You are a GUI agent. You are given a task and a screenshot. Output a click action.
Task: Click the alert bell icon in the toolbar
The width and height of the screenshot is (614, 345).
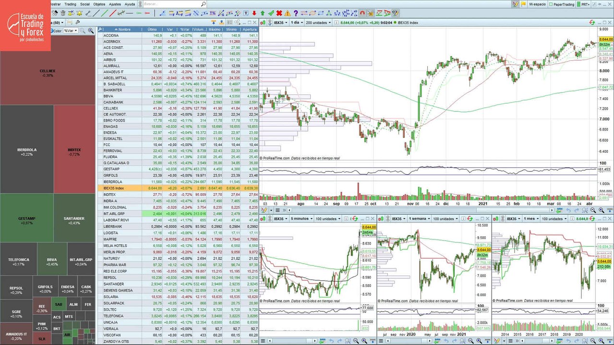pyautogui.click(x=79, y=13)
